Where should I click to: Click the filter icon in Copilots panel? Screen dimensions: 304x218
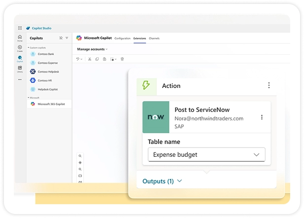click(67, 38)
